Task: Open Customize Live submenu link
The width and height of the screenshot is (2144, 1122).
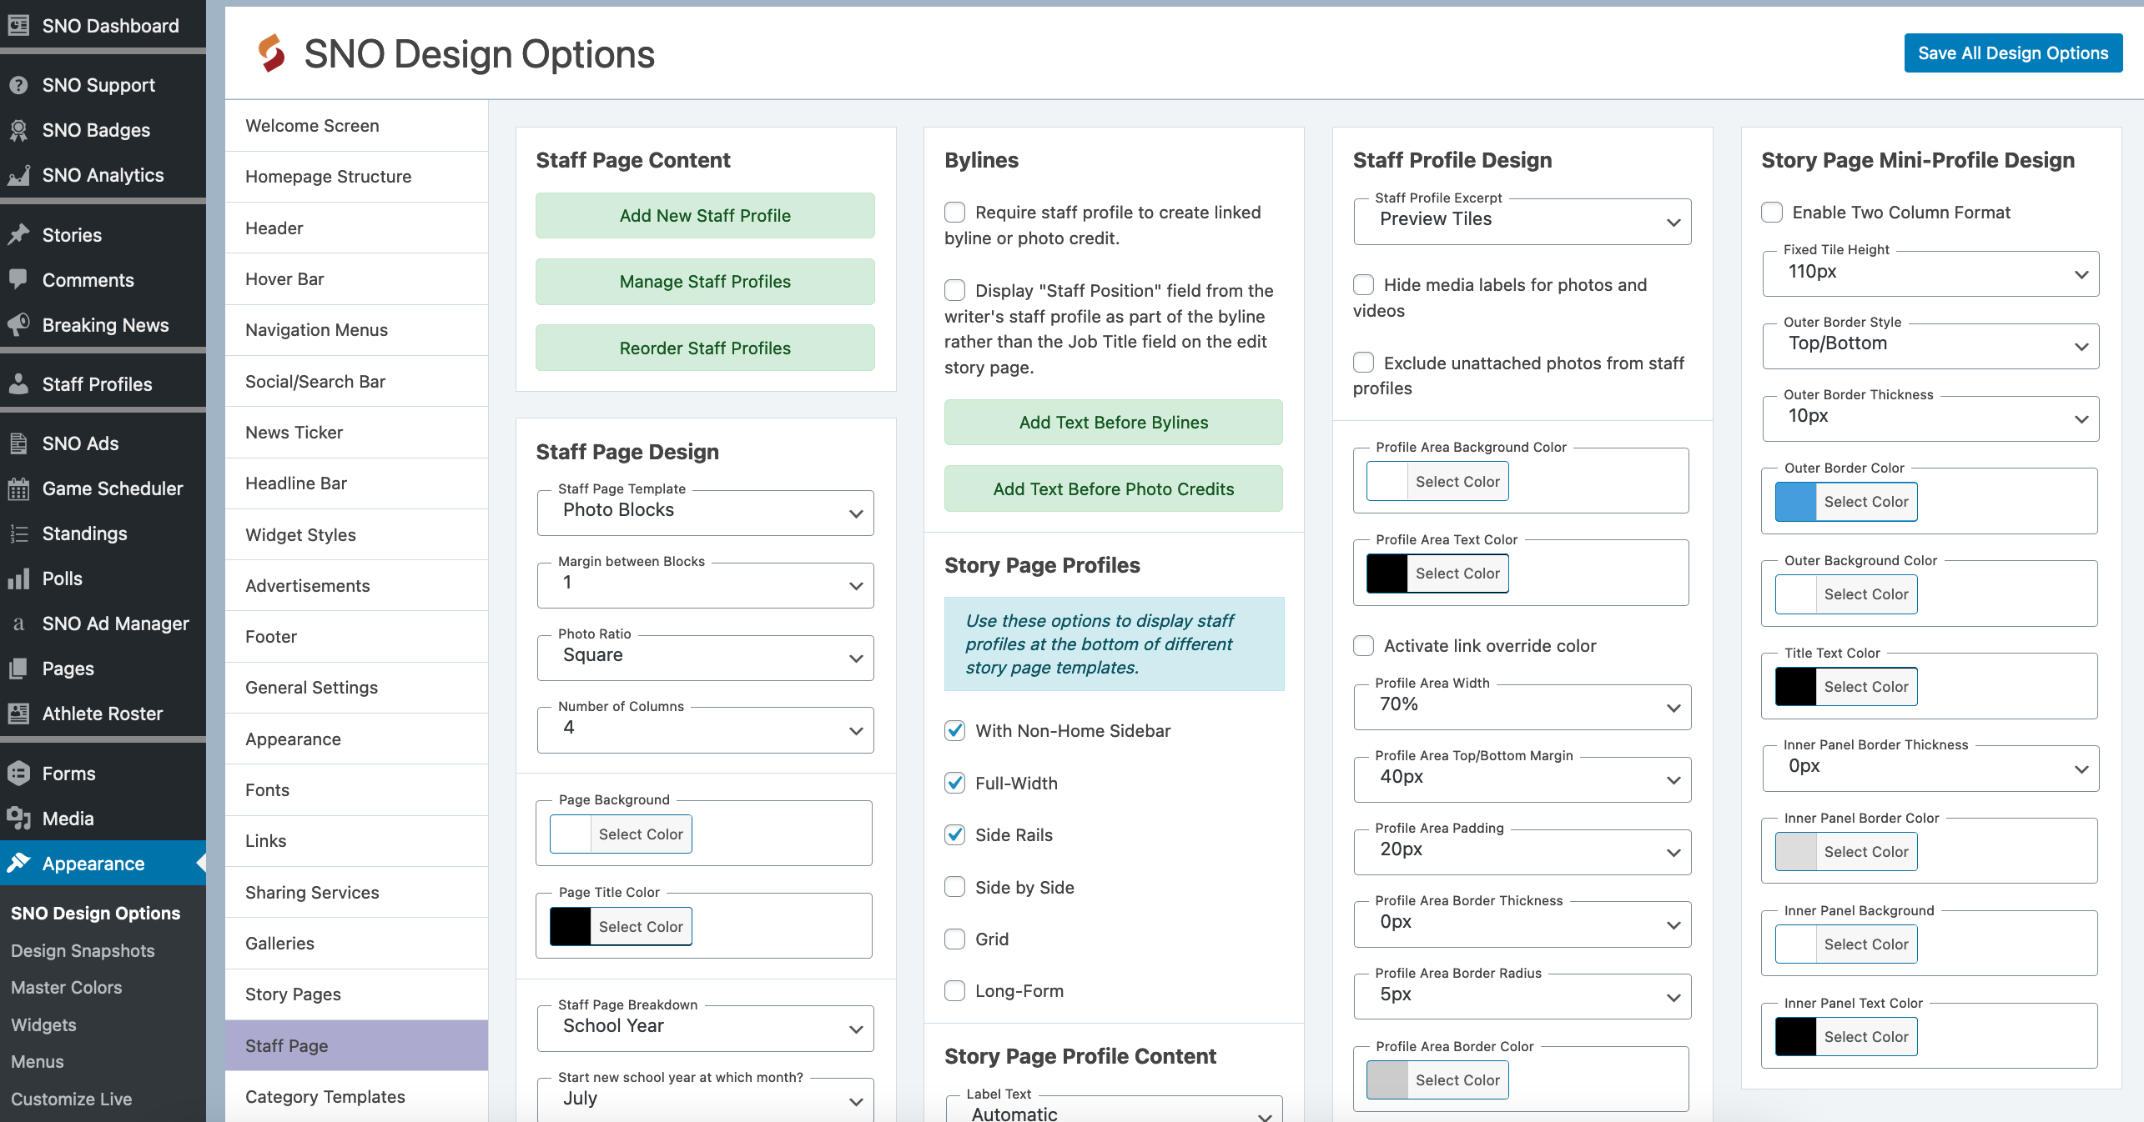Action: click(72, 1099)
